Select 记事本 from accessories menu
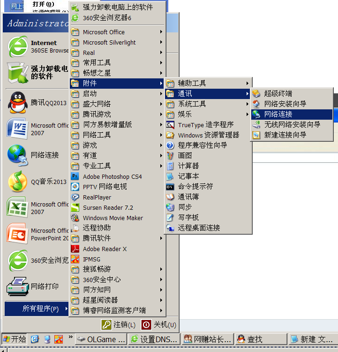This screenshot has width=338, height=352. [208, 176]
